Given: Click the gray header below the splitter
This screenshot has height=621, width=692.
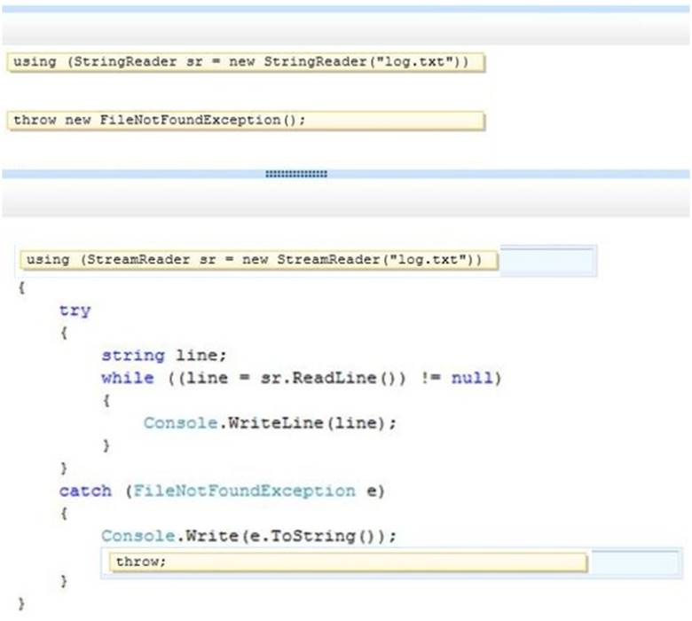Looking at the screenshot, I should pos(346,200).
